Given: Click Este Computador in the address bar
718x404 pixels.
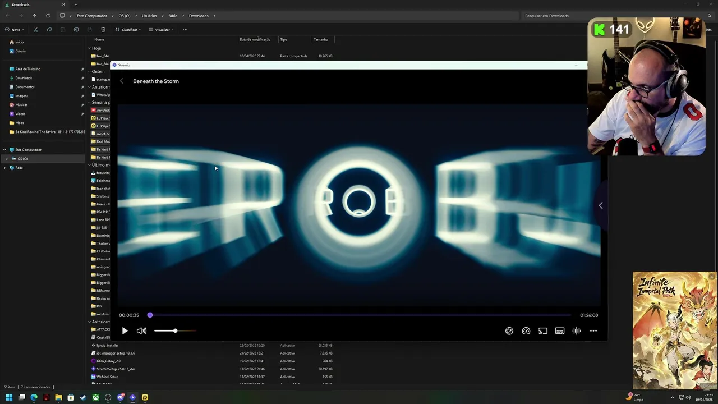Looking at the screenshot, I should pyautogui.click(x=91, y=16).
